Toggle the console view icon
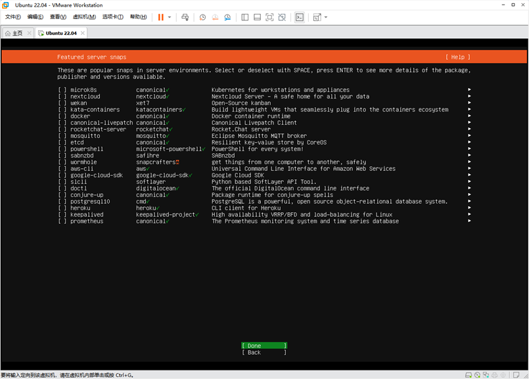The height and width of the screenshot is (379, 529). pyautogui.click(x=300, y=17)
